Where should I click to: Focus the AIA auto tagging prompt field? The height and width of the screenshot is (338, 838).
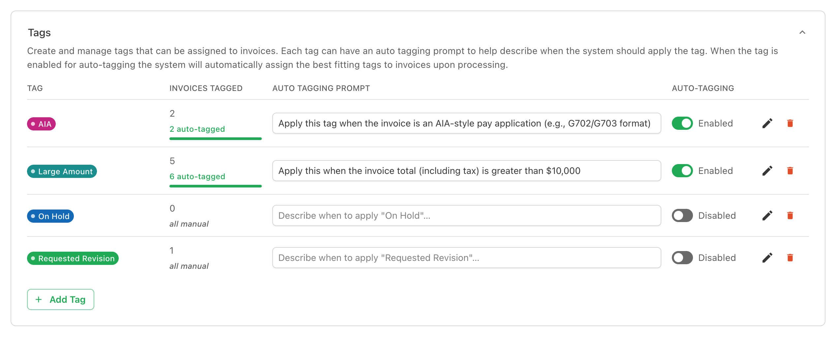[x=466, y=124]
